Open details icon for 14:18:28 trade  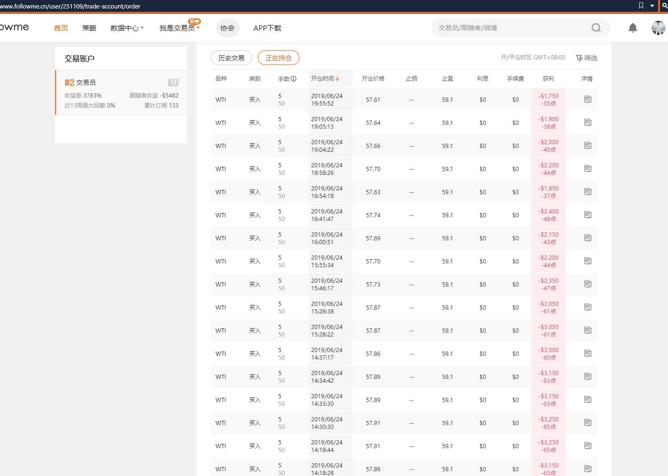coord(587,469)
